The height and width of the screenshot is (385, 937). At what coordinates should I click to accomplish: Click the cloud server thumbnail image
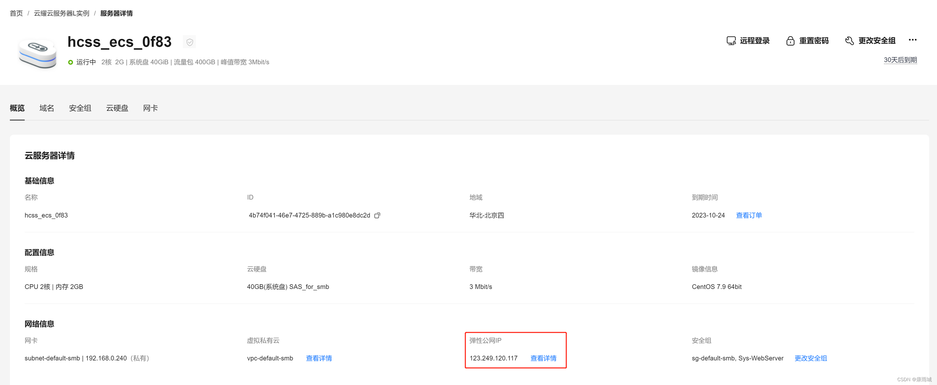(x=38, y=54)
